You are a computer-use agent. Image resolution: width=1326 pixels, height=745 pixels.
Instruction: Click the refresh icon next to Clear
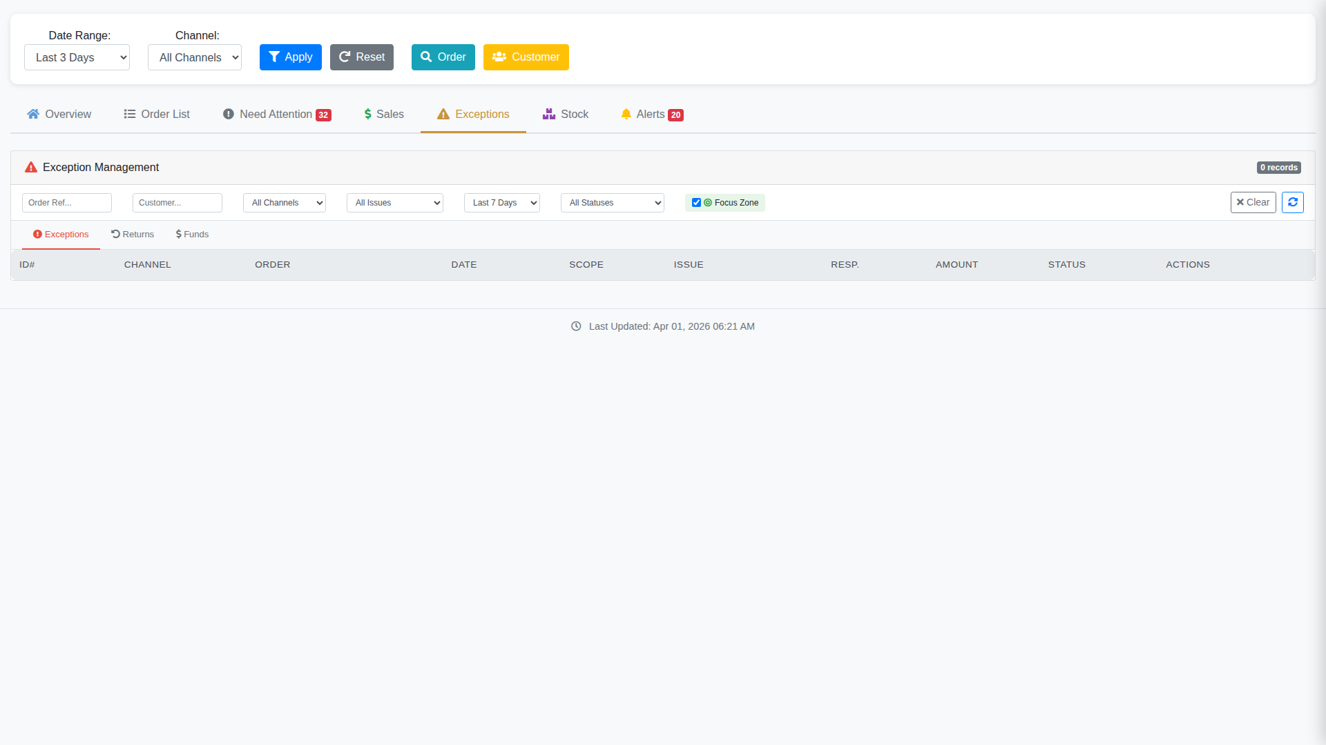(x=1293, y=202)
